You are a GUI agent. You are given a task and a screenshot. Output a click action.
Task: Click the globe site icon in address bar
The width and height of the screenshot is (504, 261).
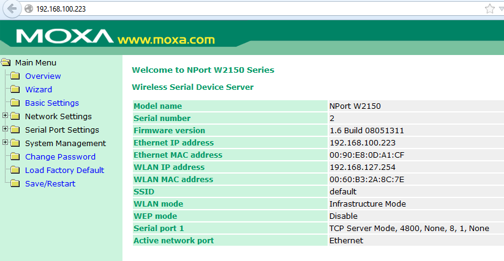(x=29, y=9)
